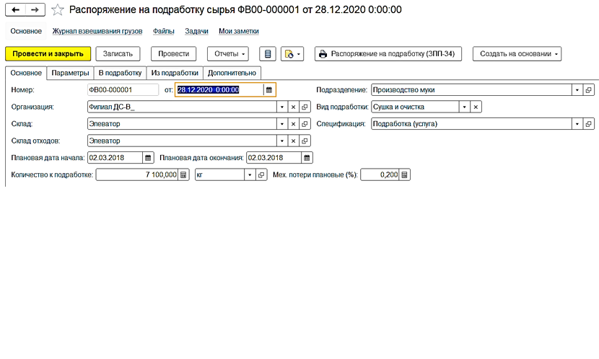The height and width of the screenshot is (359, 599).
Task: Switch to the В подработку tab
Action: click(120, 73)
